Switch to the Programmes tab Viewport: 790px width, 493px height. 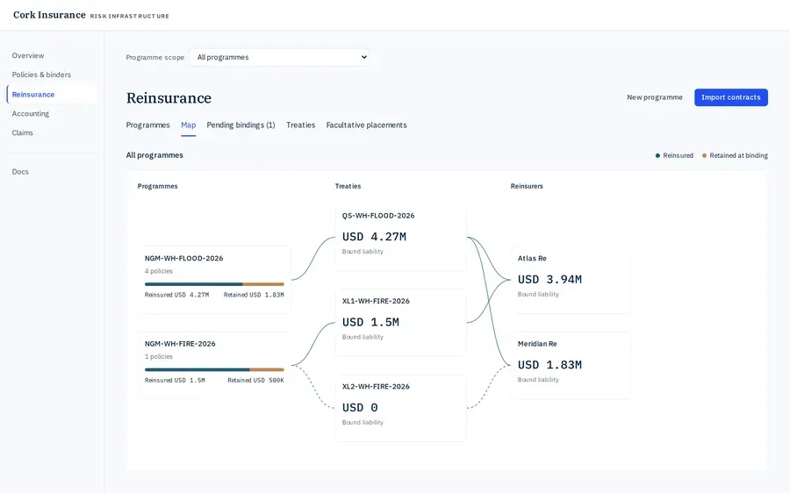click(x=147, y=125)
